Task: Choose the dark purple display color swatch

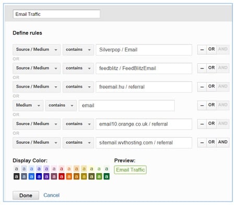Action: pyautogui.click(x=46, y=176)
